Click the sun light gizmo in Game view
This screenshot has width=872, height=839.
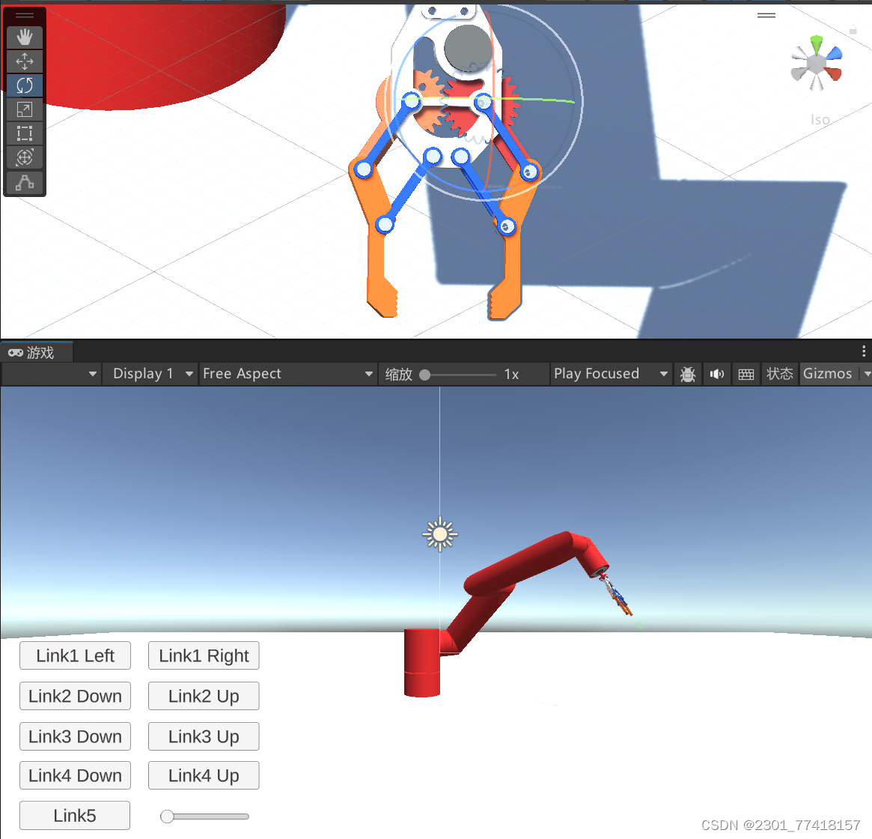440,534
